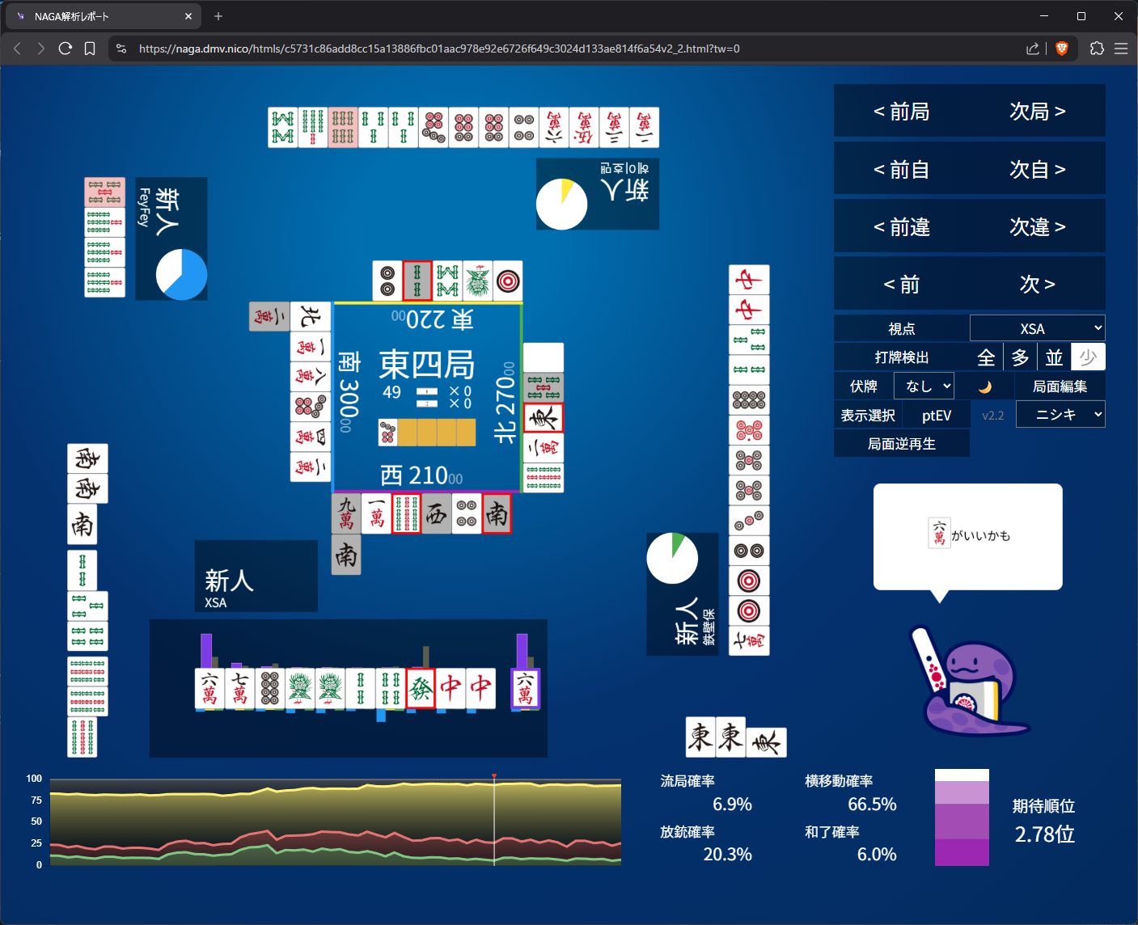Open the 視点 dropdown showing XSA
The width and height of the screenshot is (1138, 925).
coord(1037,328)
